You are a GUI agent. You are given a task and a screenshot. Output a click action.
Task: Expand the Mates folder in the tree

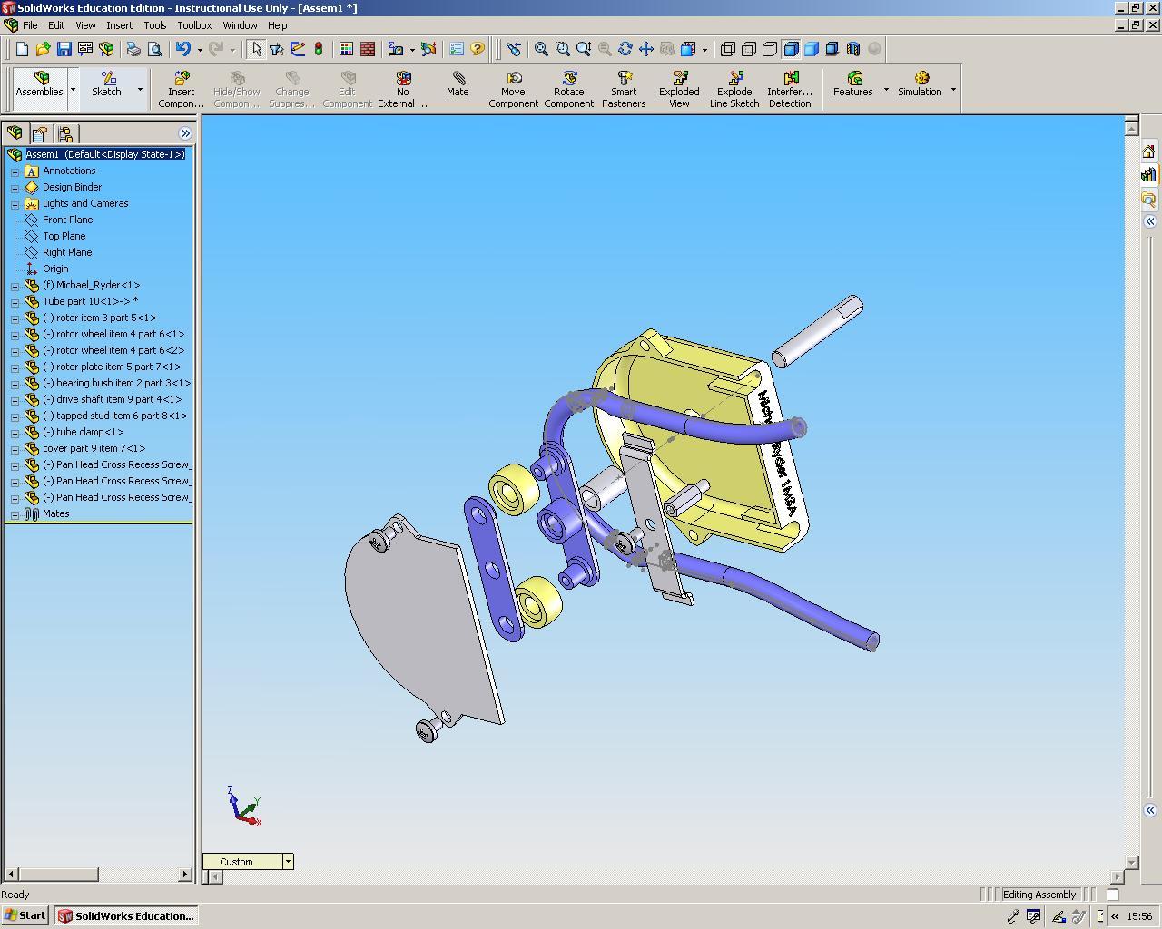tap(15, 514)
